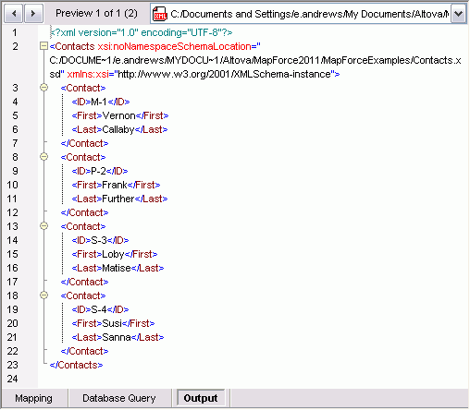The width and height of the screenshot is (470, 410).
Task: Click line number 1 in the gutter
Action: [x=15, y=32]
